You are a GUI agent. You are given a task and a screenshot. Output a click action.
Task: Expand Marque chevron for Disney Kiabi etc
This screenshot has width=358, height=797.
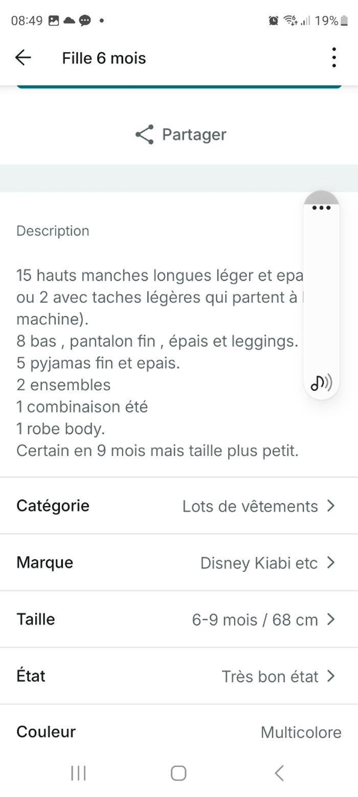(331, 563)
